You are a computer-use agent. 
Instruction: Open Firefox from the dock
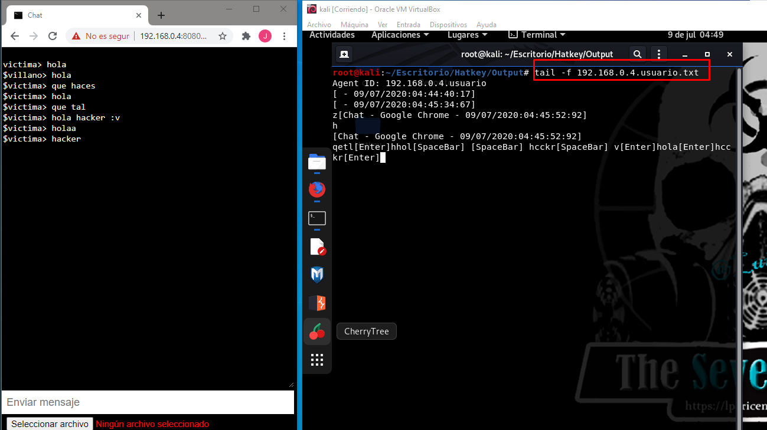pos(317,190)
